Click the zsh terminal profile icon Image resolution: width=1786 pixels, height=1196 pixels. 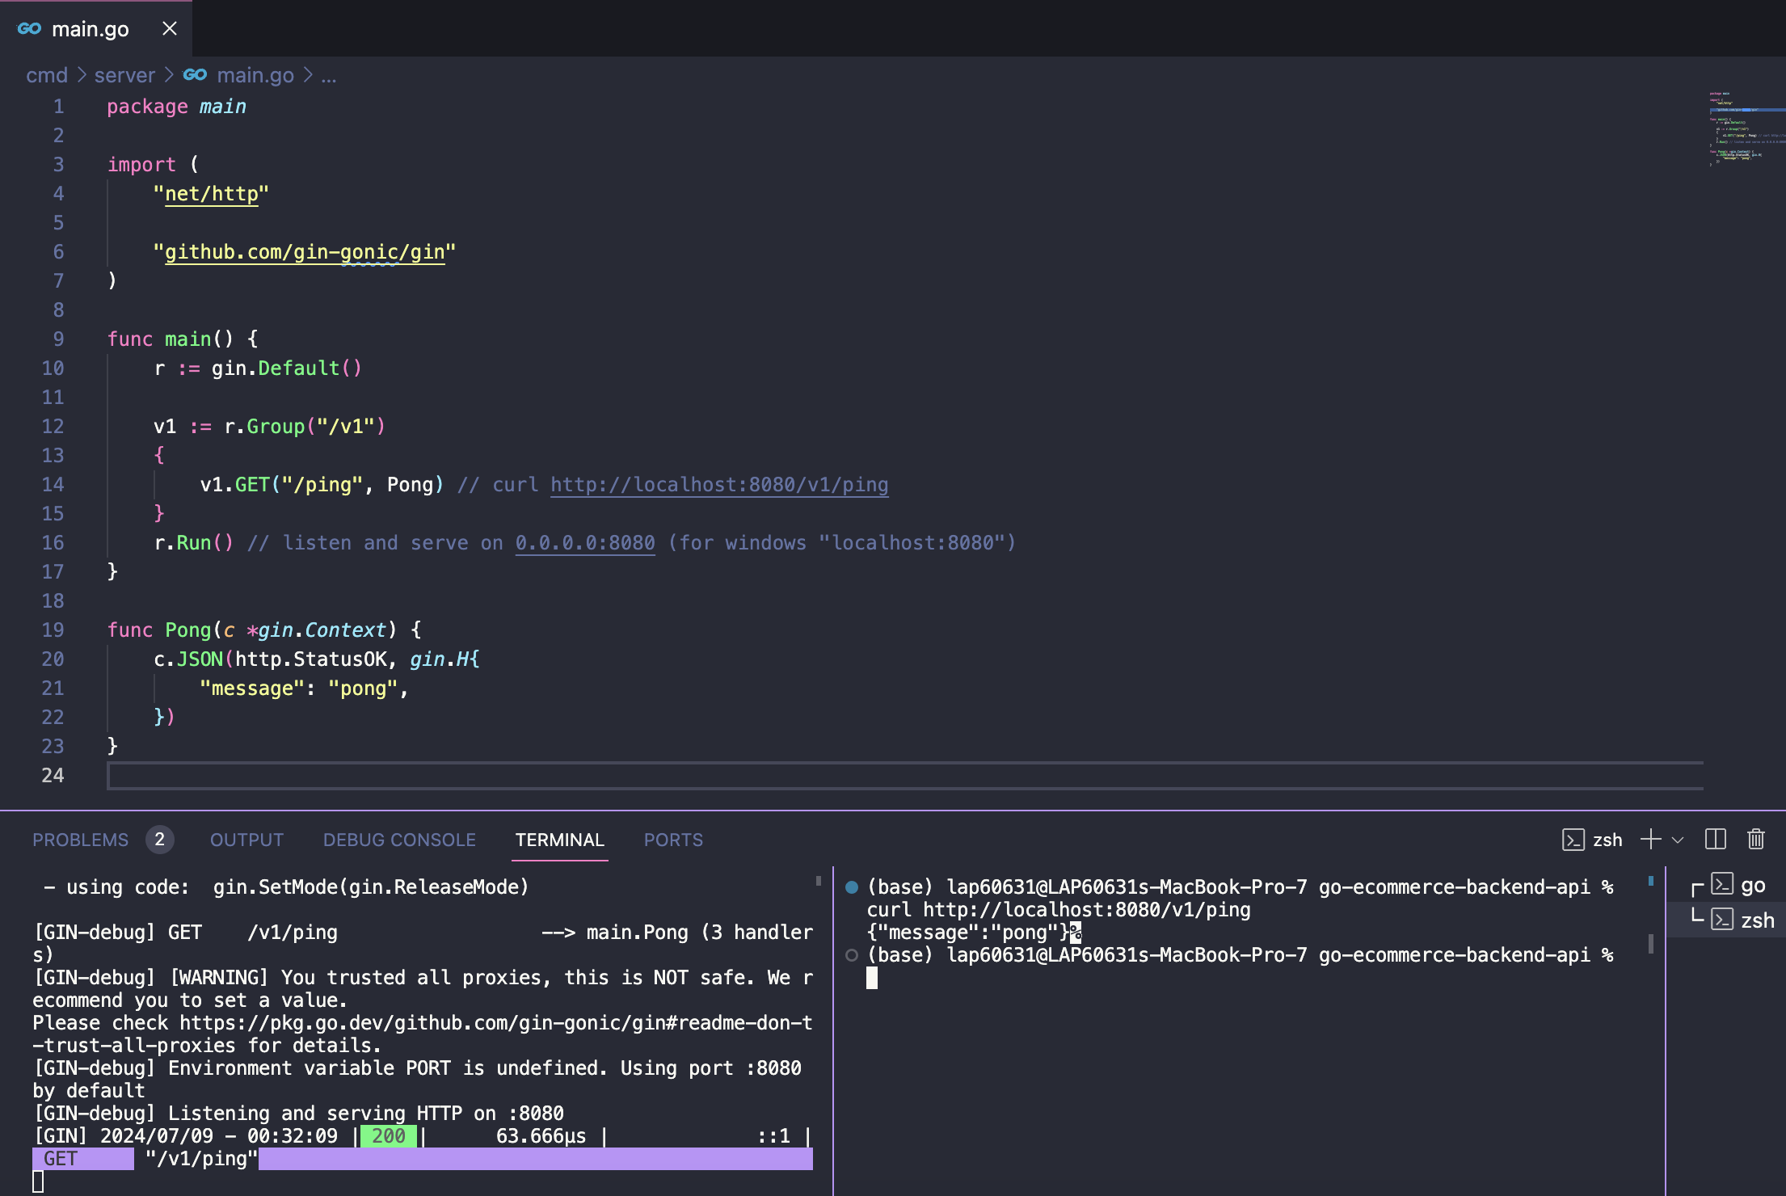(x=1573, y=840)
